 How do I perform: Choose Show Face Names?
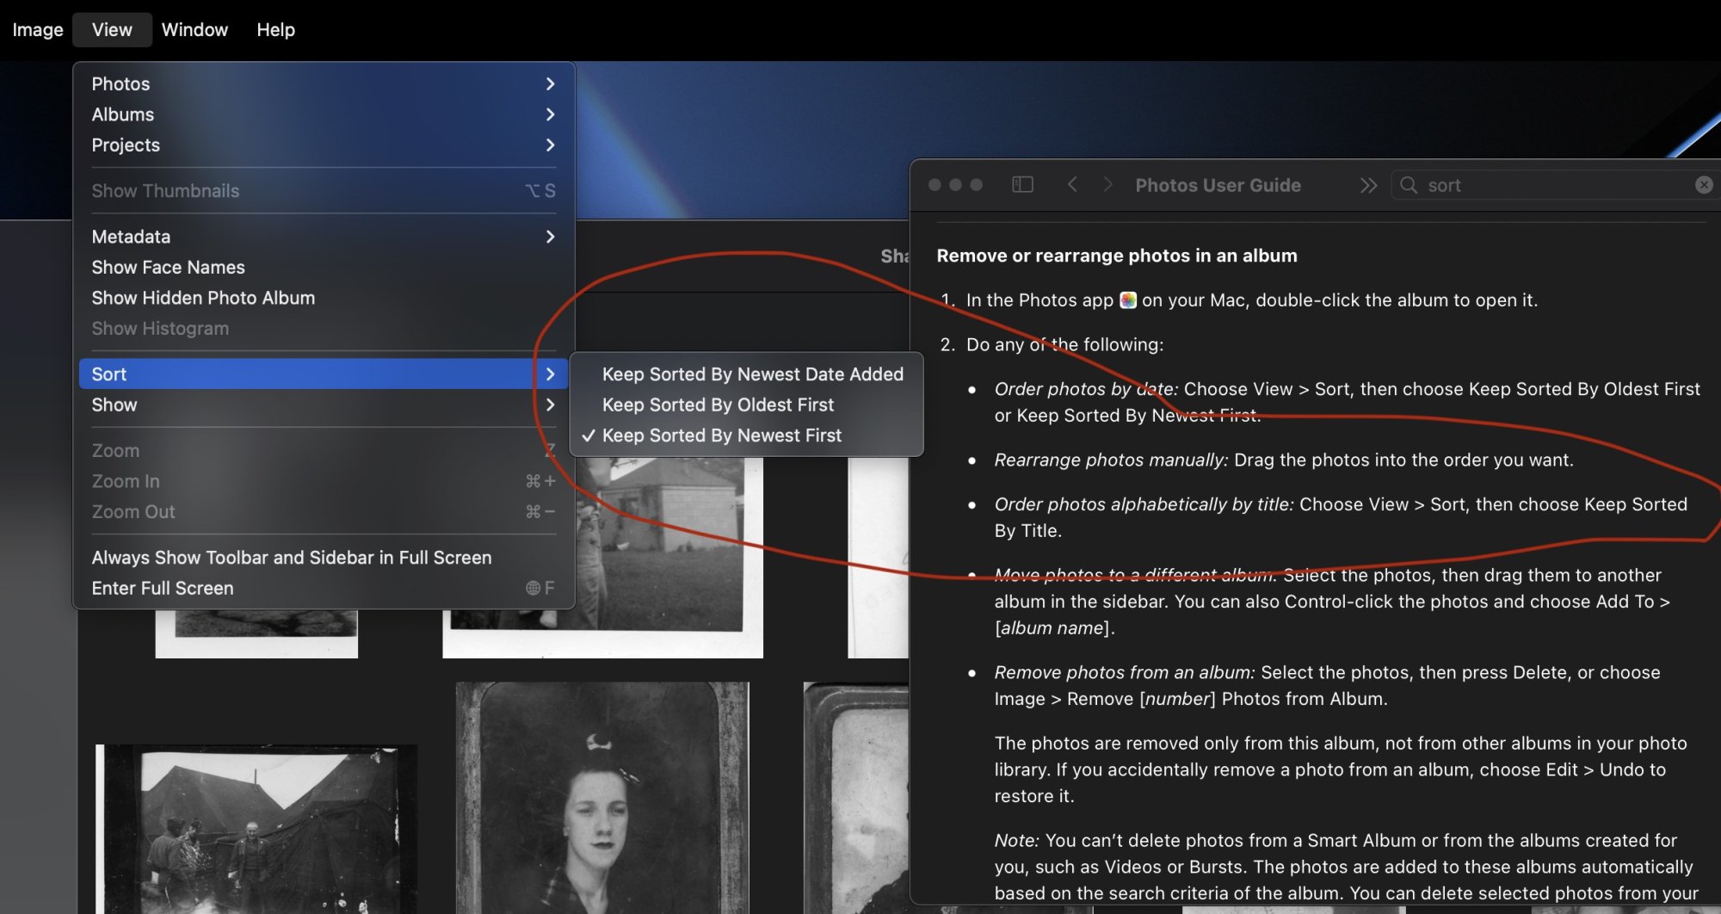(324, 267)
